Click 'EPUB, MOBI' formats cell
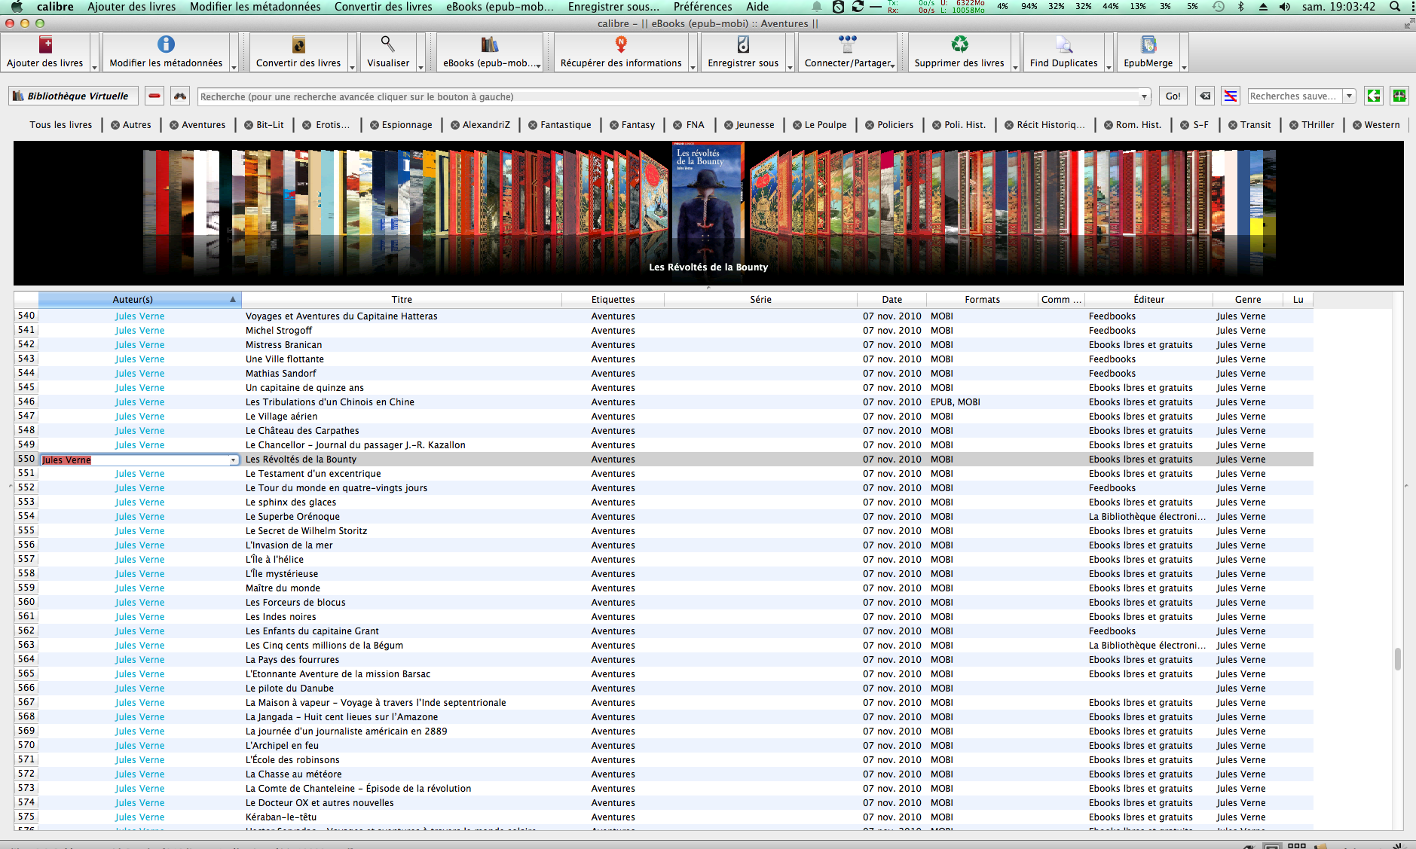 pyautogui.click(x=956, y=402)
